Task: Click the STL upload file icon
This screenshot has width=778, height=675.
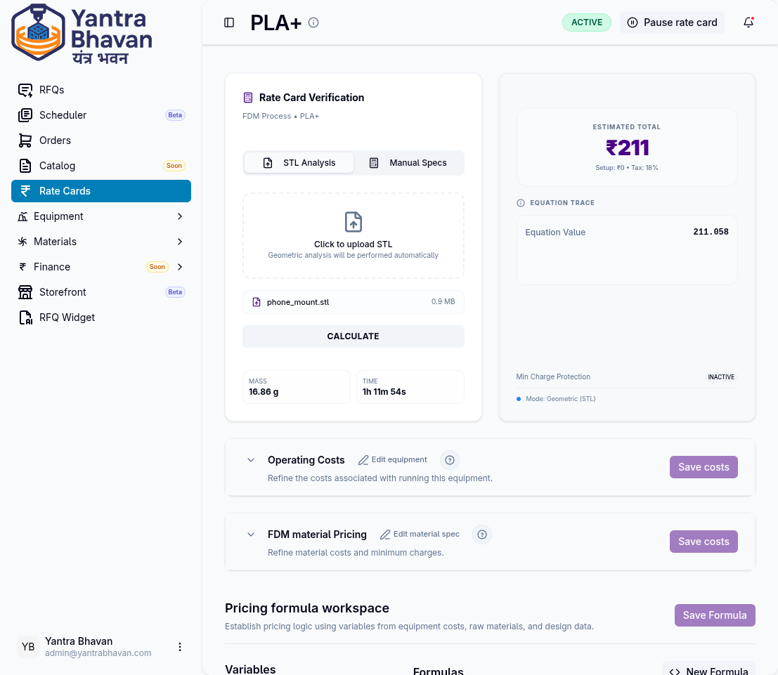Action: [x=353, y=222]
